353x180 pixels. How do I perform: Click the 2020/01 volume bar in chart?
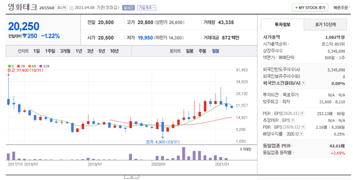pyautogui.click(x=157, y=158)
